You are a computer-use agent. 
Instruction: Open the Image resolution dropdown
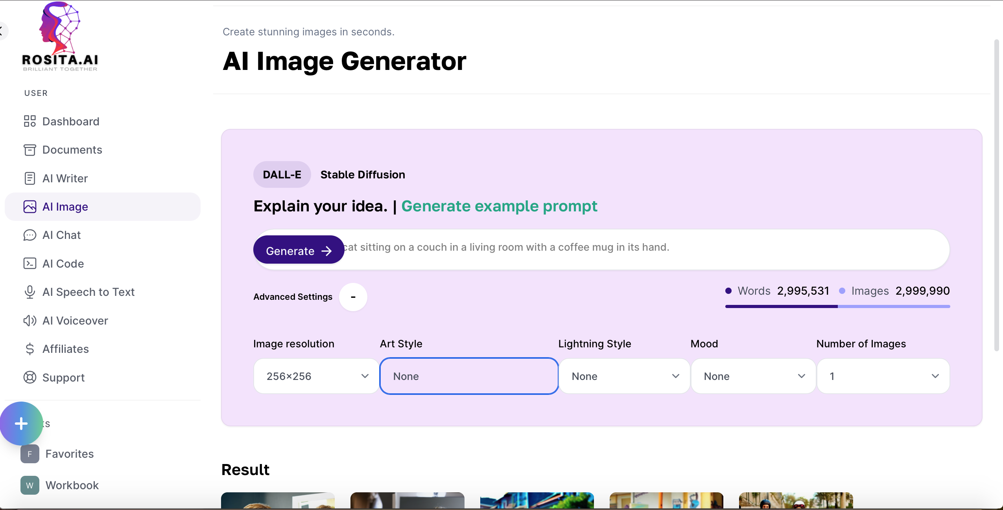pyautogui.click(x=317, y=376)
